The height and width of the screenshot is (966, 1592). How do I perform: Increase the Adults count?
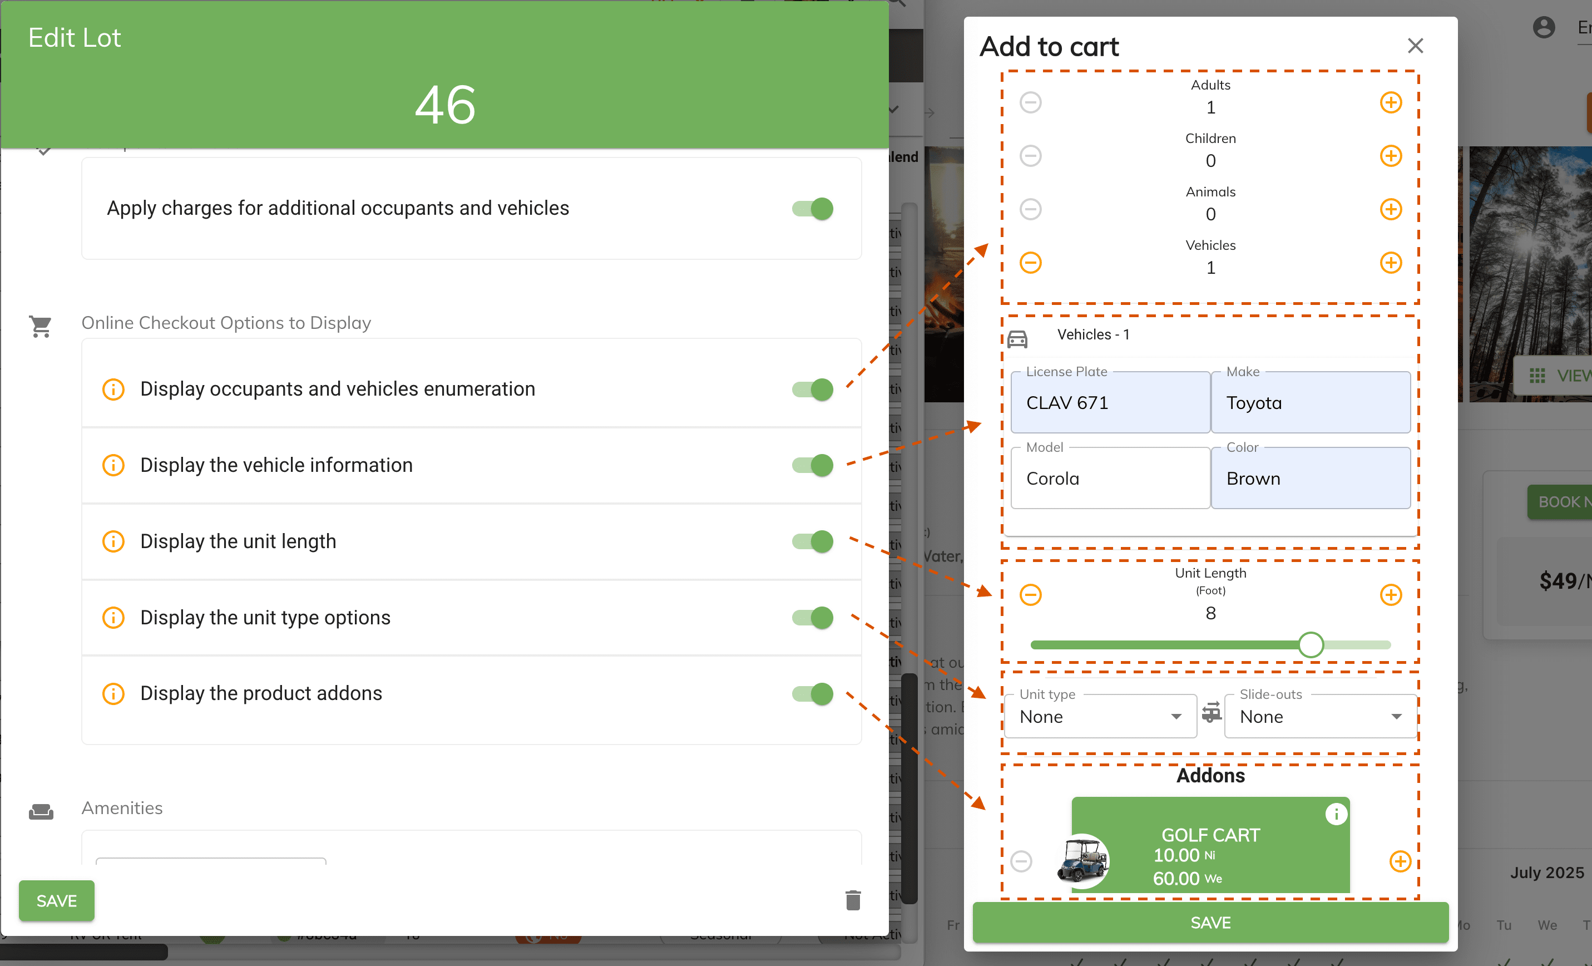[1391, 102]
